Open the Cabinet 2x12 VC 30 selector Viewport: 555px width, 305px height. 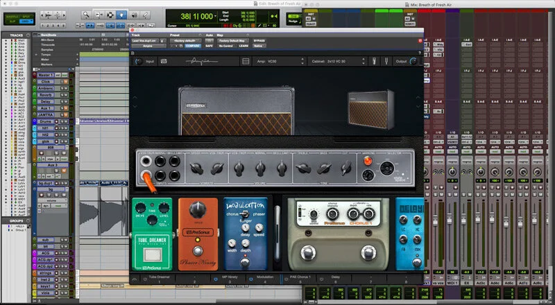tap(337, 62)
